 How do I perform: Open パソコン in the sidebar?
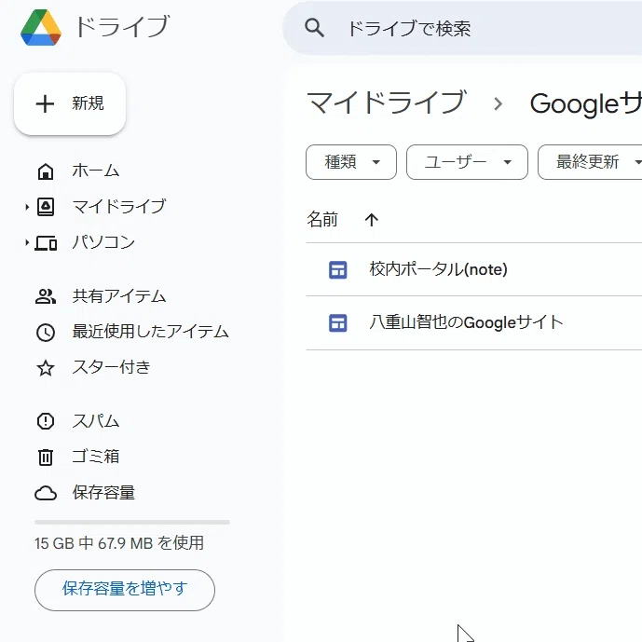(103, 242)
